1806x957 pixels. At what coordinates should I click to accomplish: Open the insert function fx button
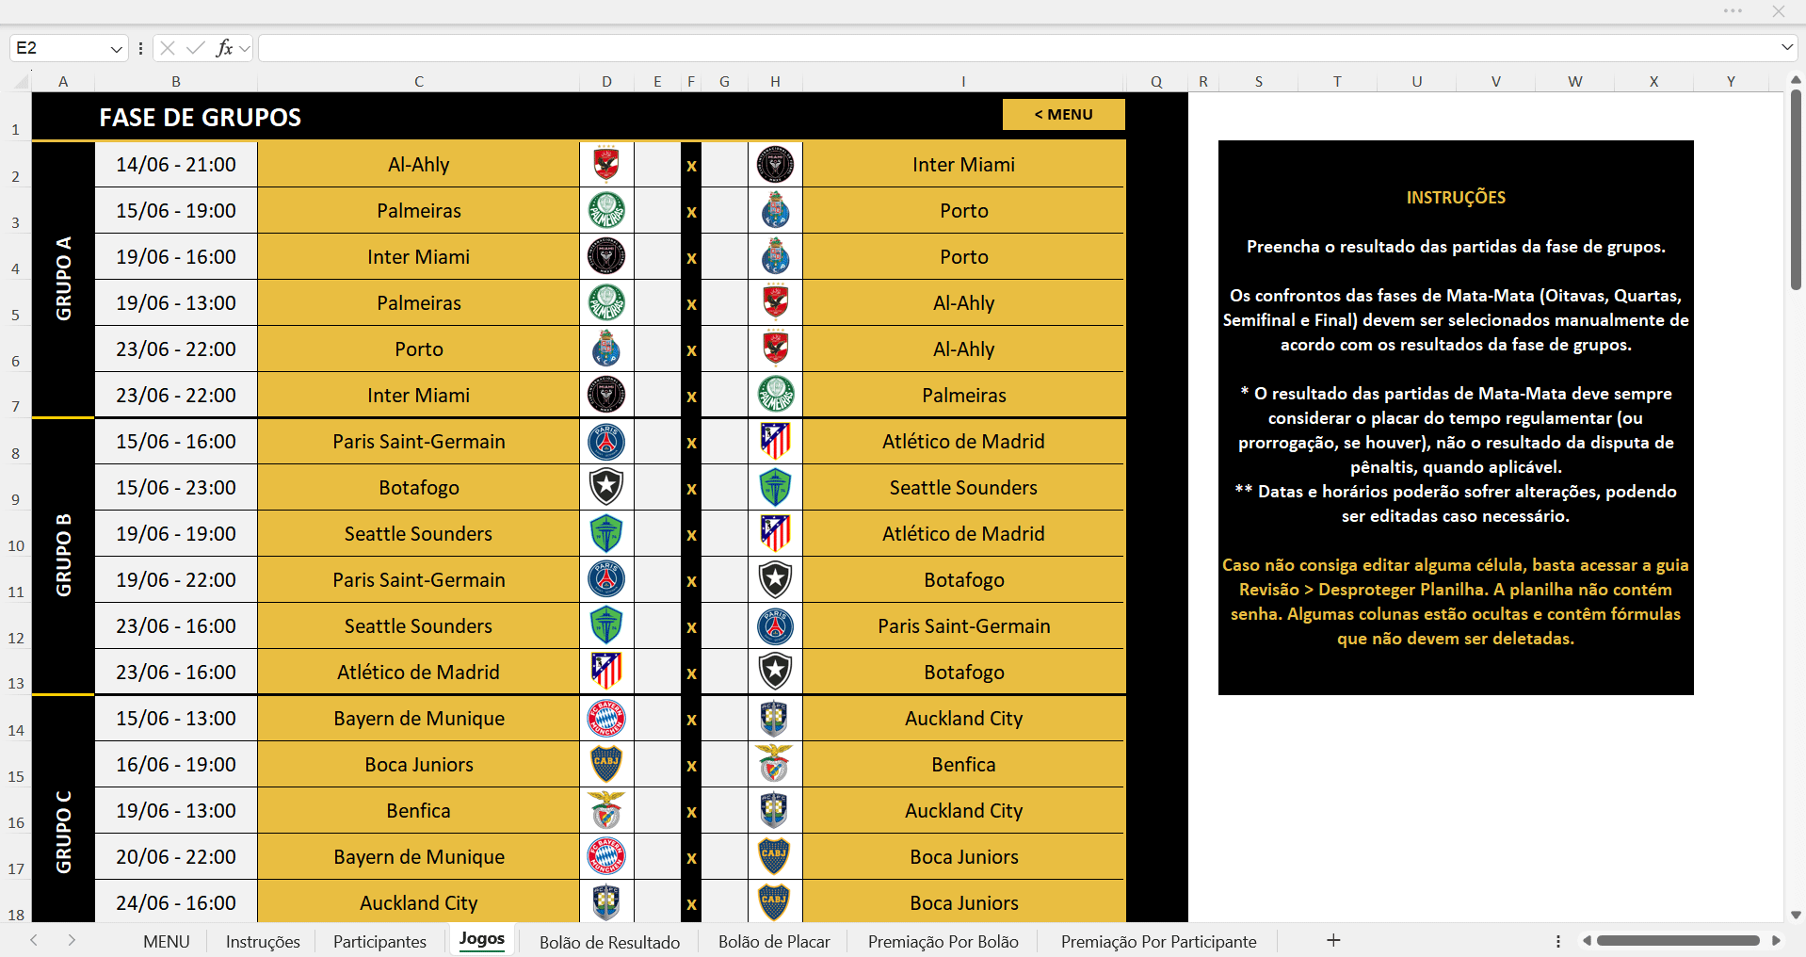pos(224,48)
